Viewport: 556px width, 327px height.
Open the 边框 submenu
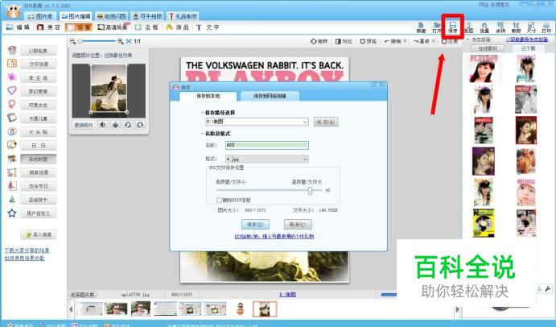(x=146, y=27)
